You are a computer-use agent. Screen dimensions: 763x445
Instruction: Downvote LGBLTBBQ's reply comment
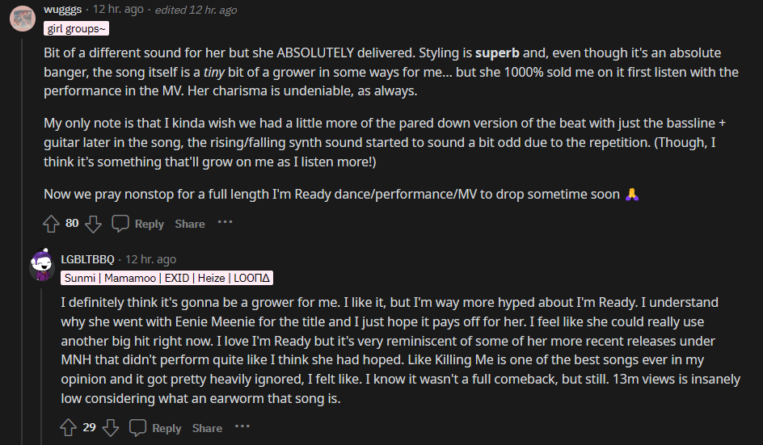click(111, 427)
